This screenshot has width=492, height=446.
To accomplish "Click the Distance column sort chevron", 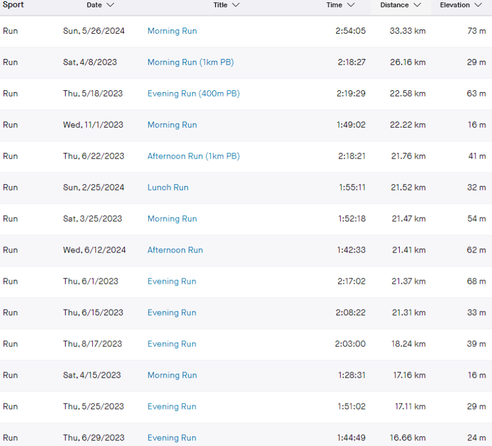I will (417, 5).
